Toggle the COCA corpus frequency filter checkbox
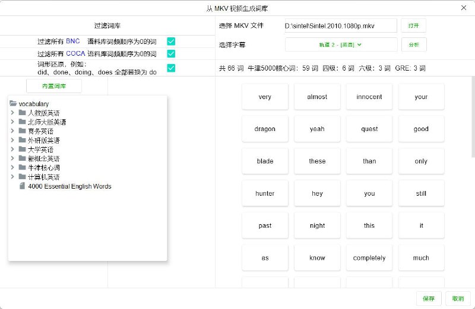Image resolution: width=475 pixels, height=309 pixels. 171,53
